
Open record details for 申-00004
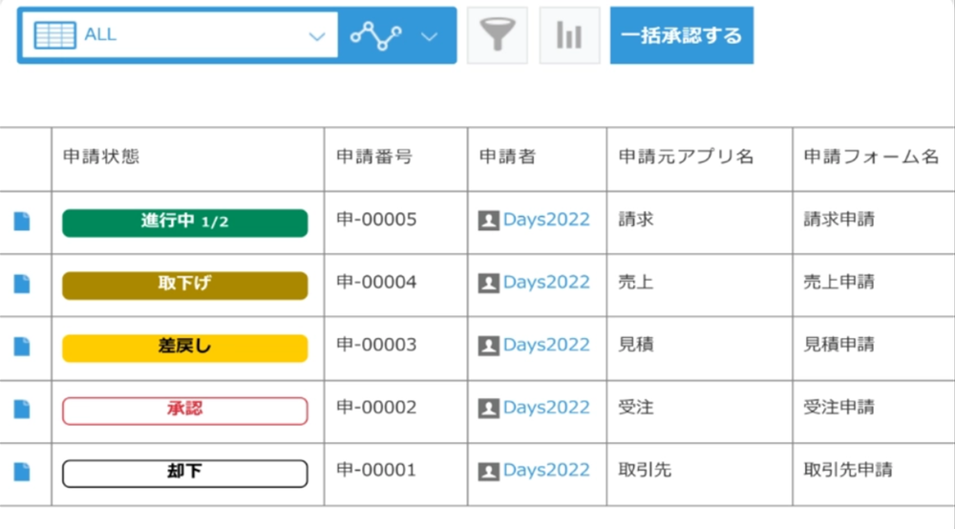22,284
